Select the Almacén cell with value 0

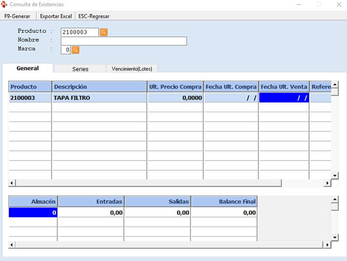coord(33,212)
